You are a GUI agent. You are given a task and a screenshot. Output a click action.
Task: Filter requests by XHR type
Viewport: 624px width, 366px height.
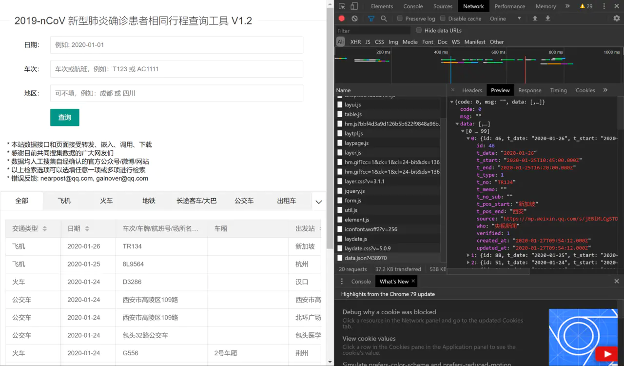click(355, 42)
